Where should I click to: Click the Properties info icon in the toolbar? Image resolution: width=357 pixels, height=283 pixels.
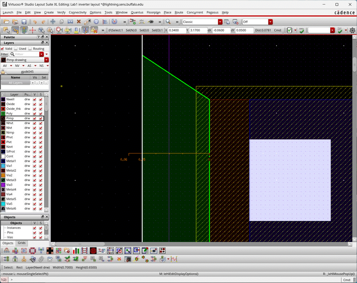pos(96,22)
